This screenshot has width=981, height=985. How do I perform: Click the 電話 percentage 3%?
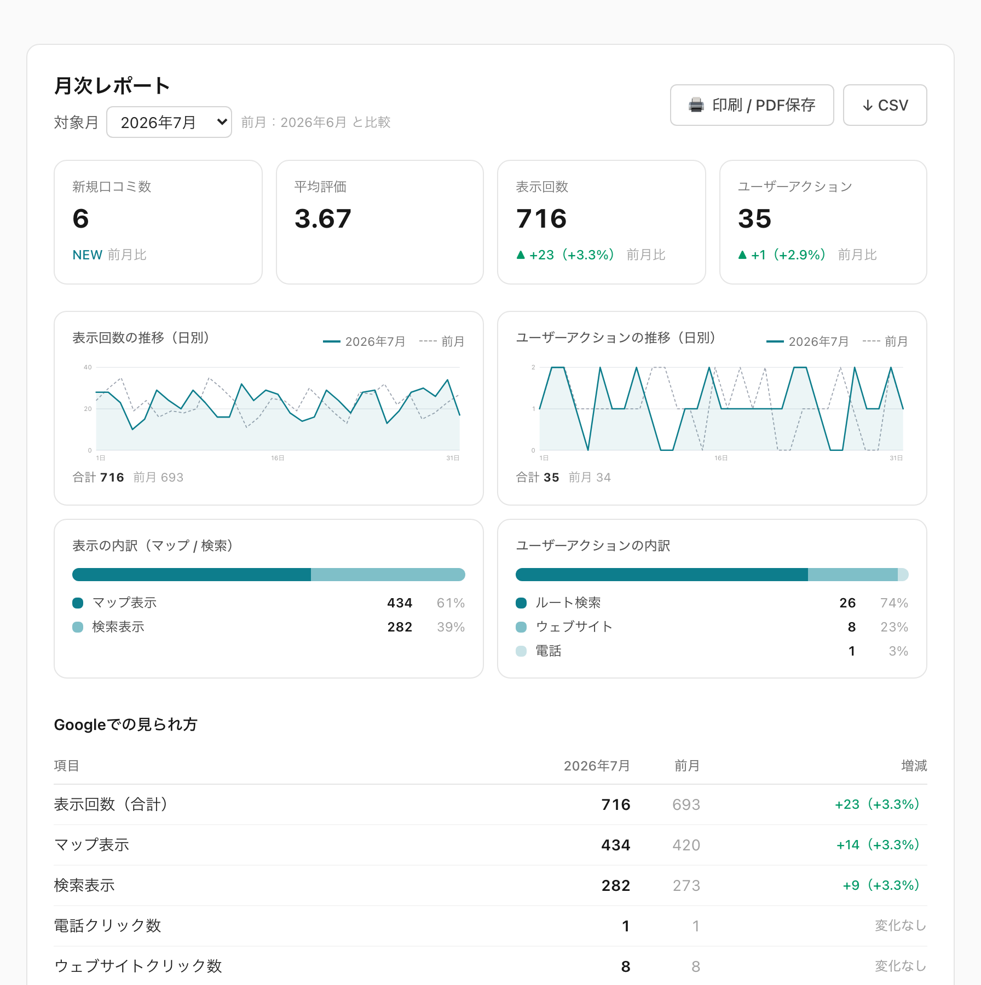point(898,651)
